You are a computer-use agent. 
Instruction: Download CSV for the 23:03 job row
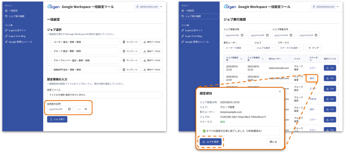(330, 78)
